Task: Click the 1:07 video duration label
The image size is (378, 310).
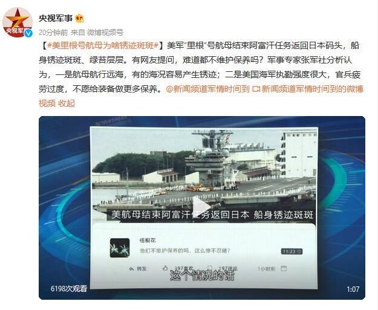Action: [353, 289]
